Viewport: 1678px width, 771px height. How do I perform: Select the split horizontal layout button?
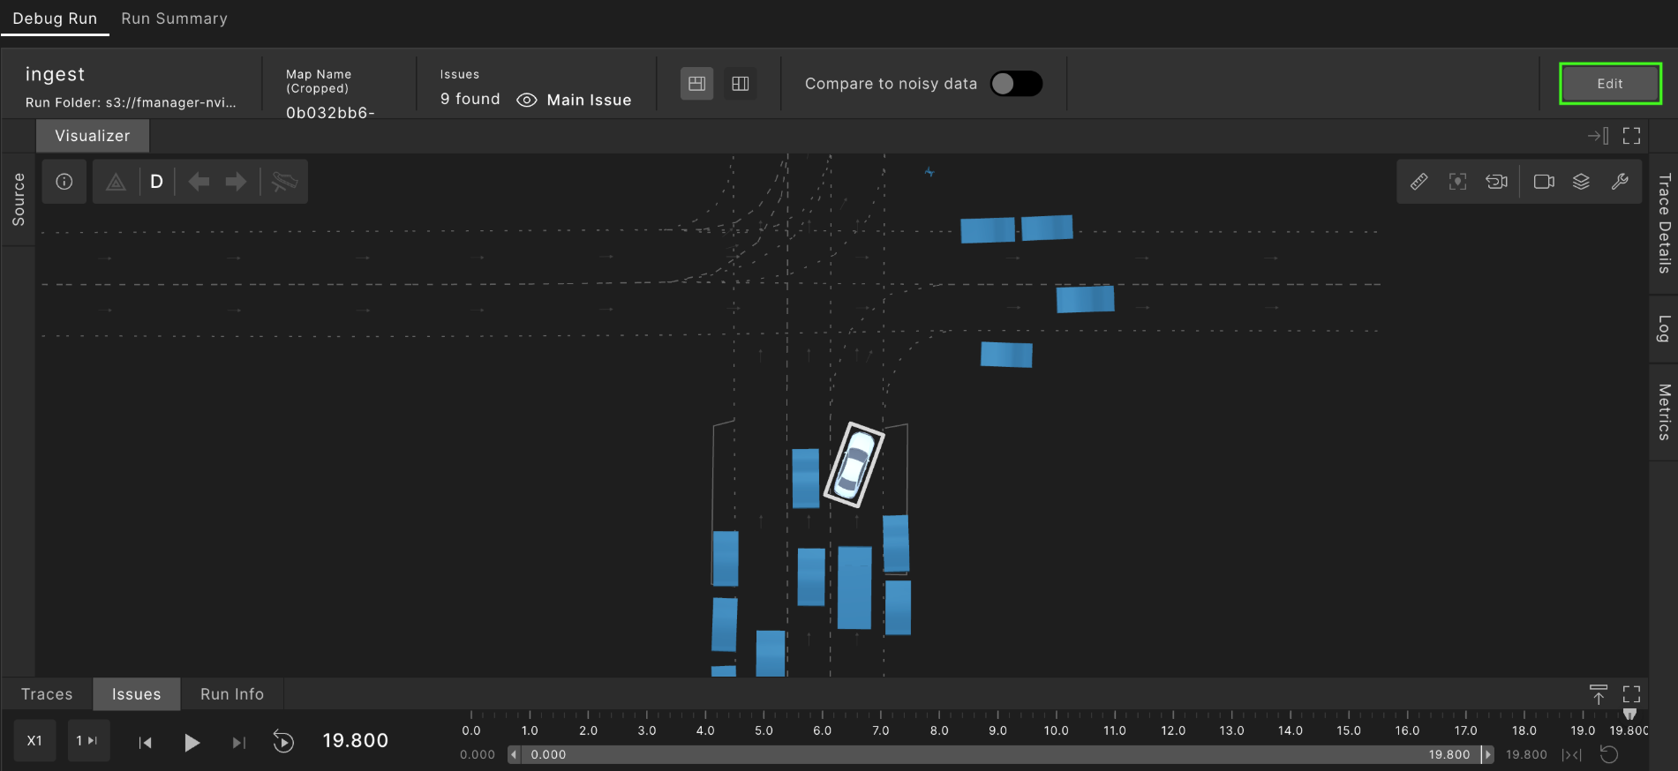coord(696,84)
